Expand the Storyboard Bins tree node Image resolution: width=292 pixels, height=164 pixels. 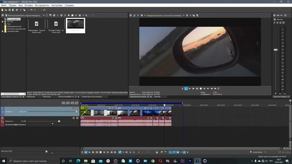3,31
